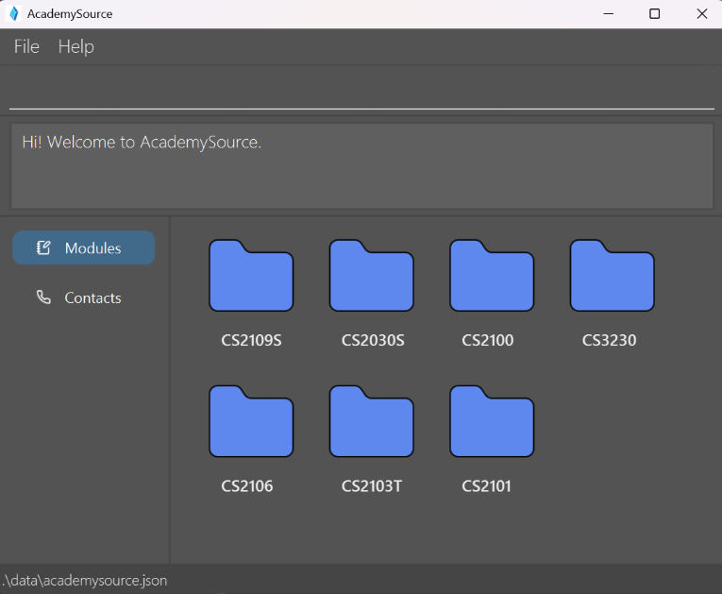
Task: Click the CS2109S label text
Action: click(251, 340)
